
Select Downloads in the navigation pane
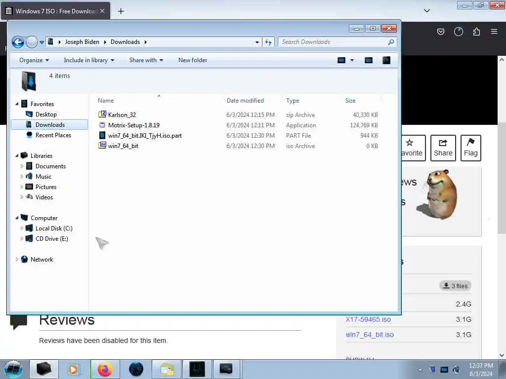click(49, 125)
